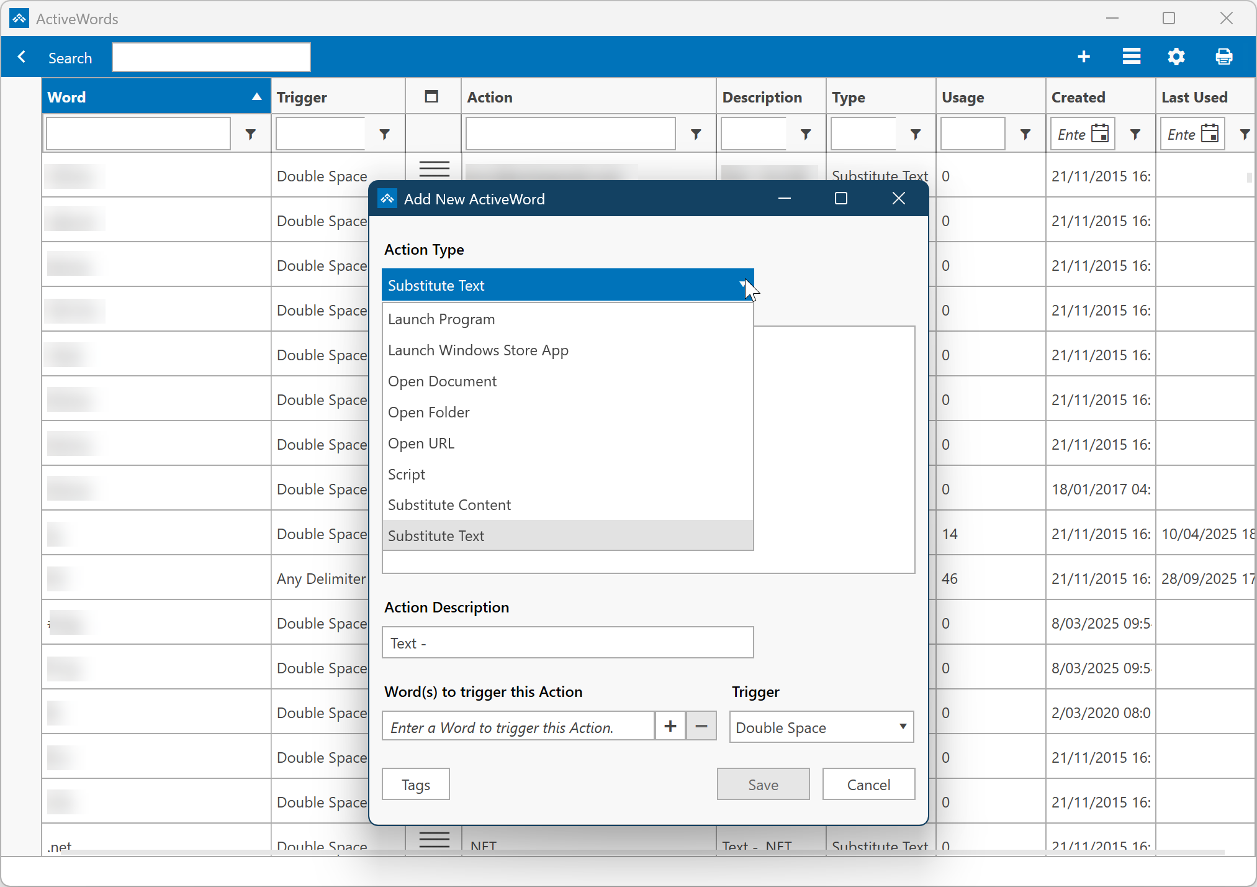Click filter icon for Usage column
Viewport: 1257px width, 887px height.
point(1025,134)
